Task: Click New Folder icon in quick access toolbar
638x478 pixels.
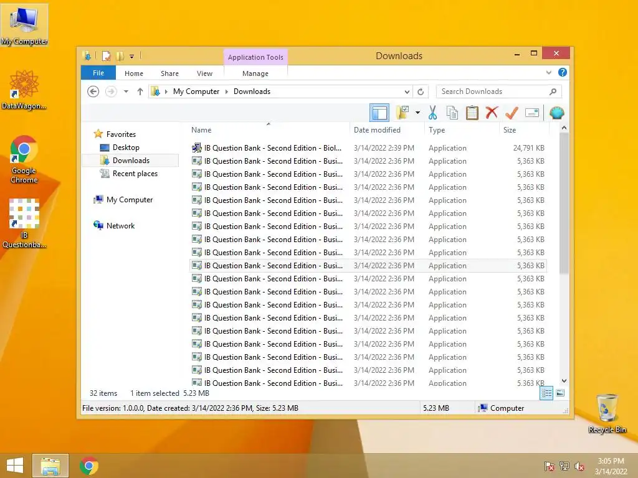Action: click(x=120, y=56)
